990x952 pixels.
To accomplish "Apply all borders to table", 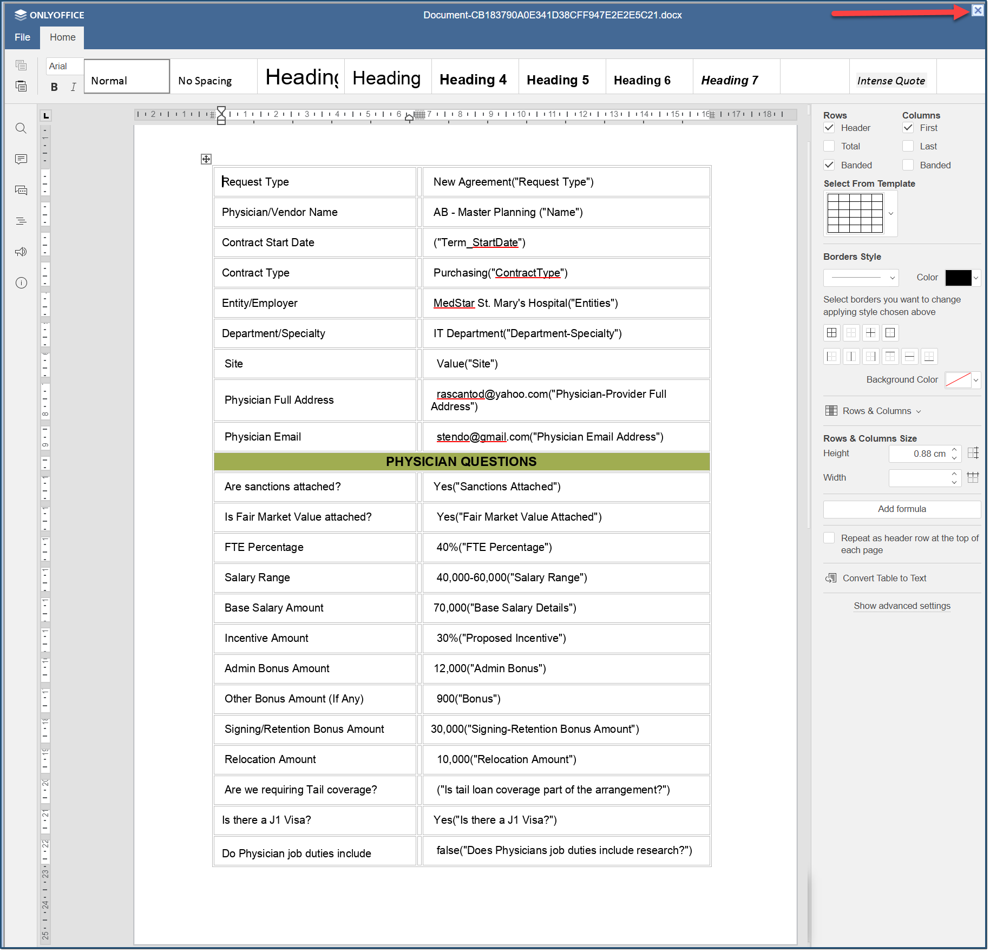I will click(x=832, y=333).
